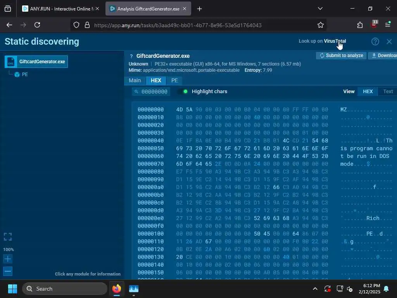The image size is (397, 298).
Task: Go back to the previous page
Action: pyautogui.click(x=9, y=25)
